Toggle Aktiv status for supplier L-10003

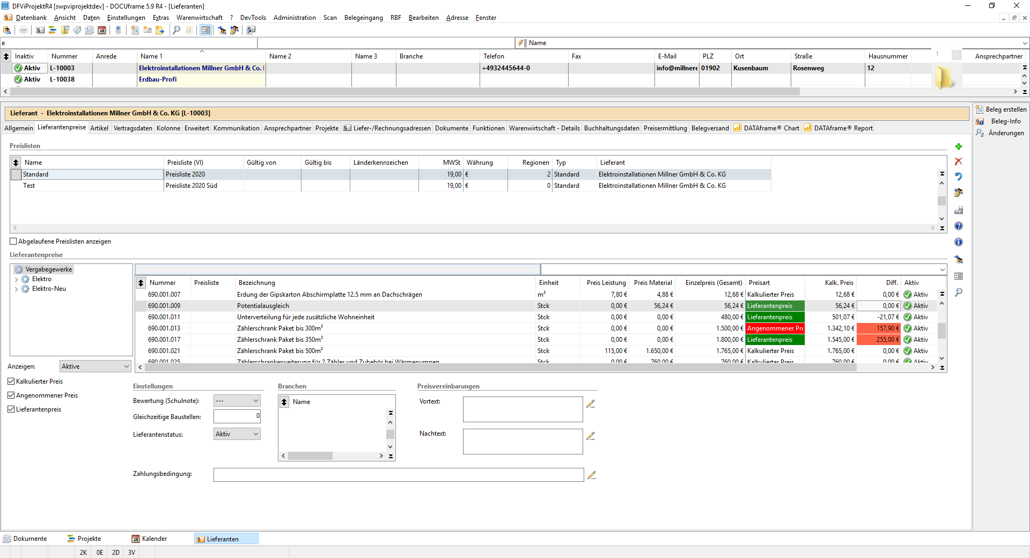[x=18, y=68]
